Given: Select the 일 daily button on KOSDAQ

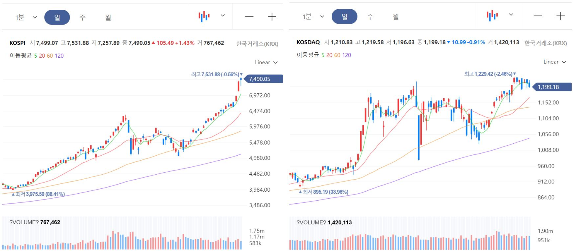Looking at the screenshot, I should pos(345,16).
